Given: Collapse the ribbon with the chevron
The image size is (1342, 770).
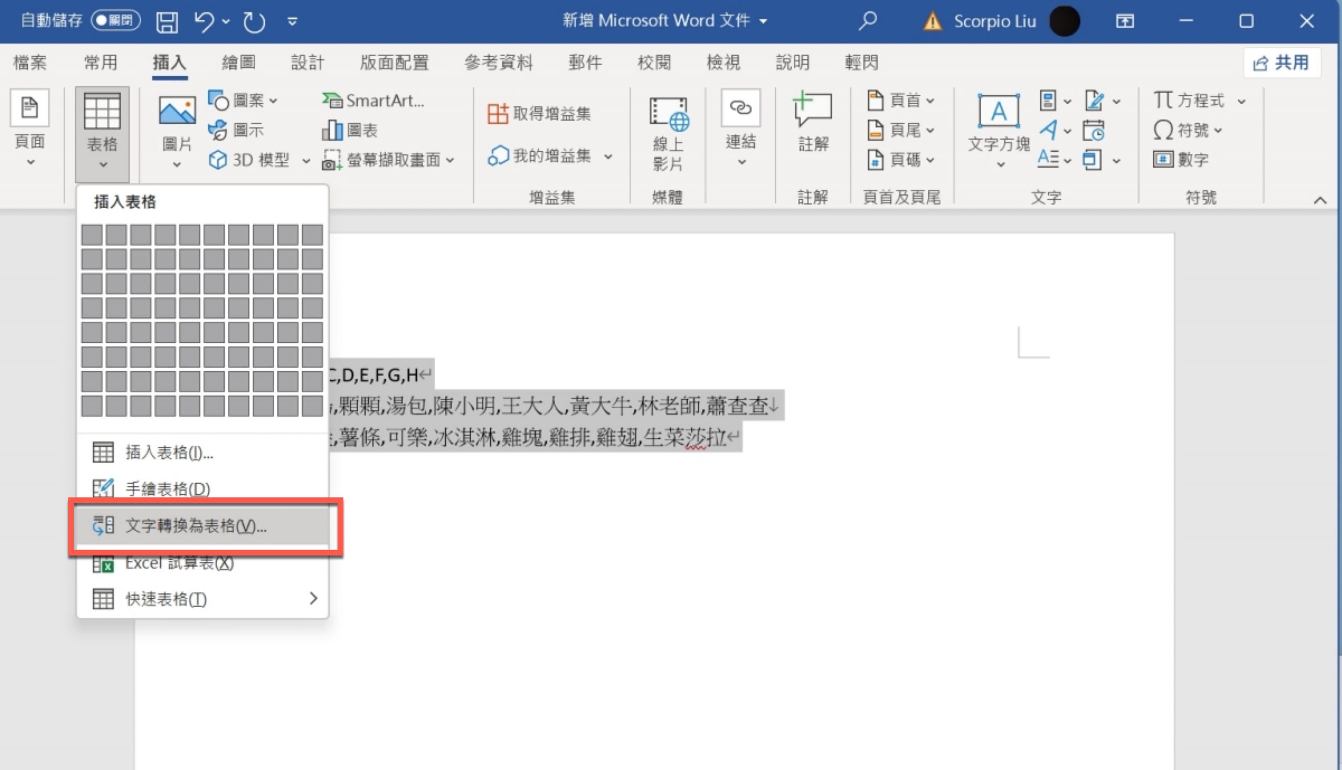Looking at the screenshot, I should pos(1320,200).
